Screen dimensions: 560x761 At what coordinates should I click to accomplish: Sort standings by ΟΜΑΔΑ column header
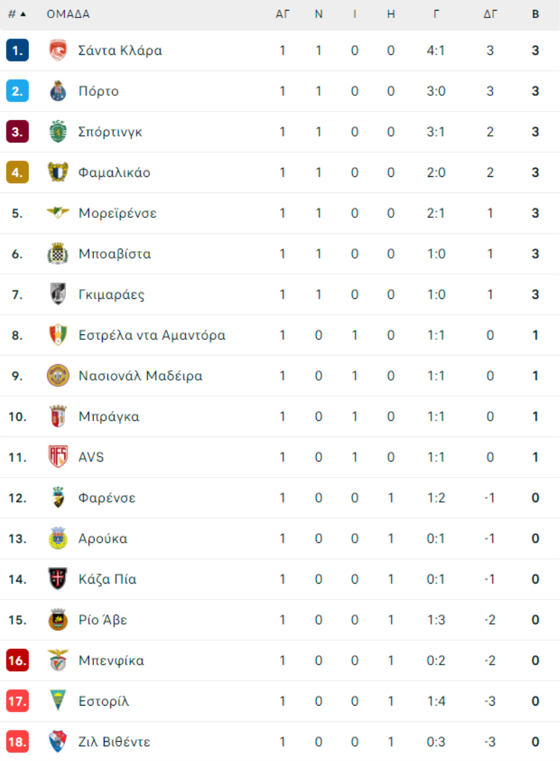(x=68, y=14)
